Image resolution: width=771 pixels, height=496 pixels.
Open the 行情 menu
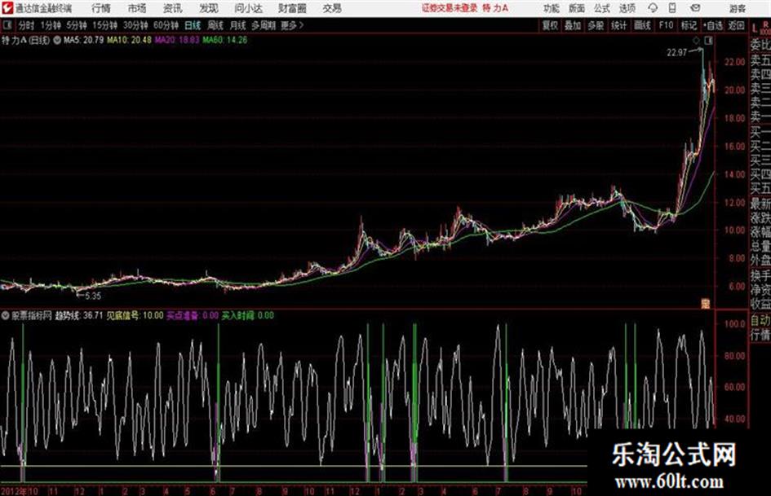[x=101, y=8]
